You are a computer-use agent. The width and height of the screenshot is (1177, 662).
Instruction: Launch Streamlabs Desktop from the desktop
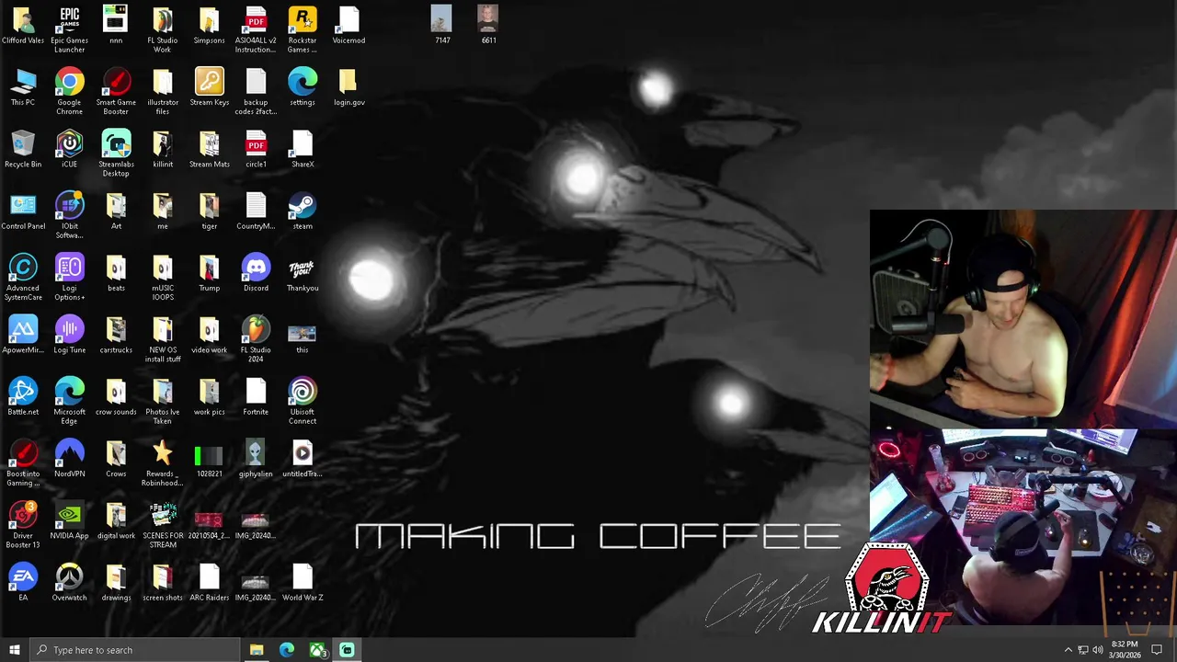click(116, 153)
